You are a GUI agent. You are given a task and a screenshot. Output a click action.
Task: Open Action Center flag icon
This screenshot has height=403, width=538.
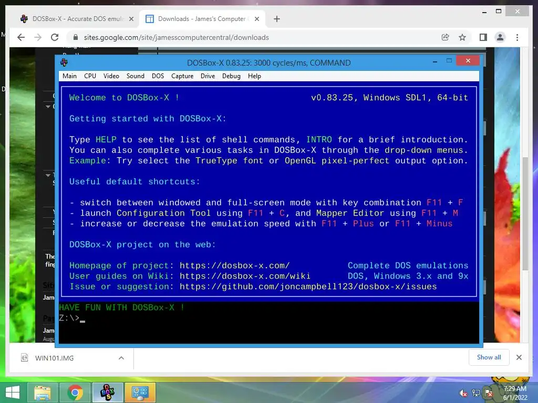tap(488, 393)
